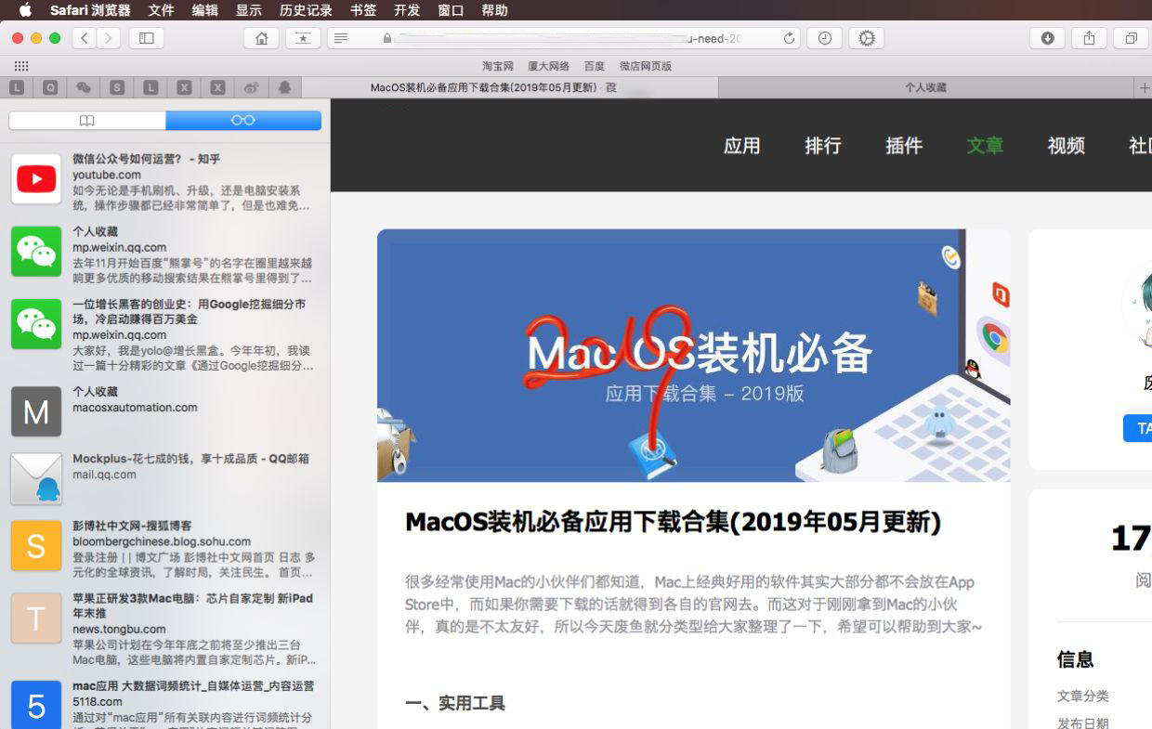Open the clock history toolbar button
Screen dimensions: 1152x729
point(824,38)
